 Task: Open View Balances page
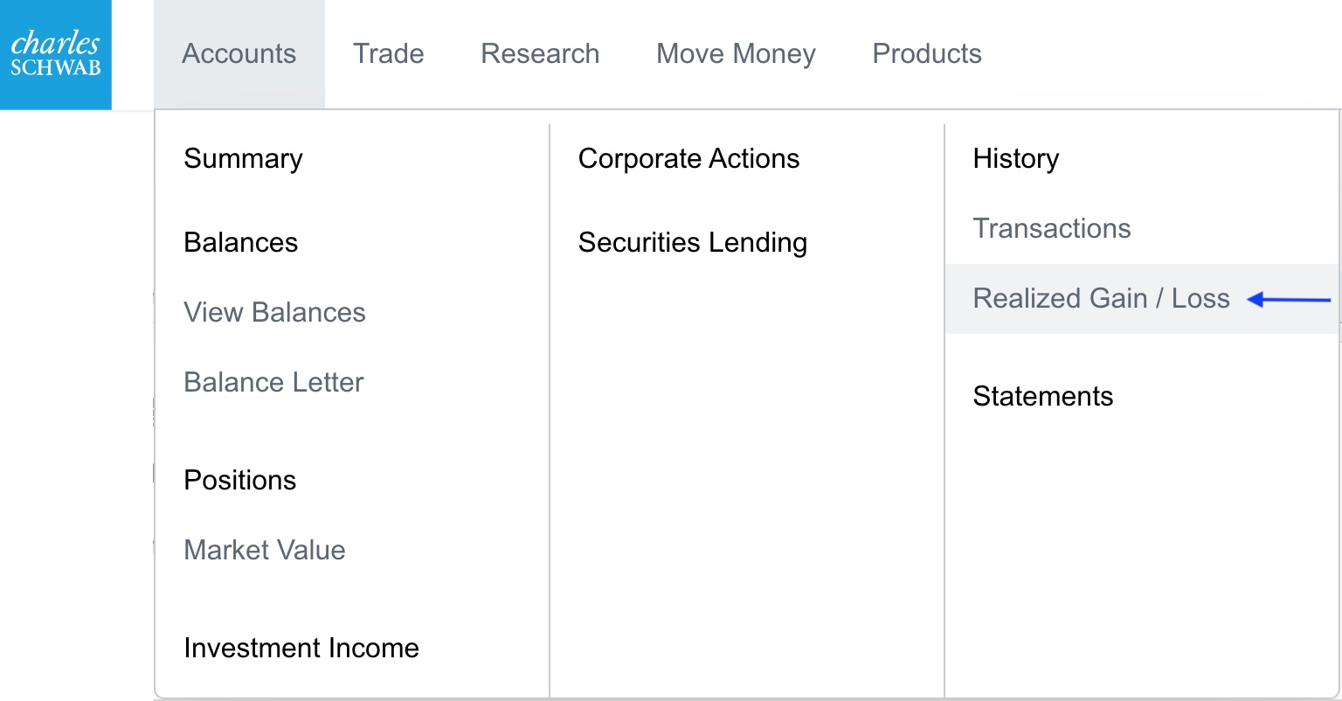[x=274, y=313]
